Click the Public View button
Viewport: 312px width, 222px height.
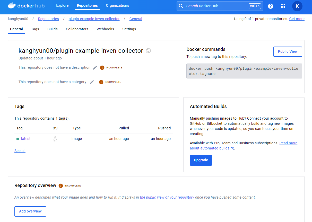288,51
